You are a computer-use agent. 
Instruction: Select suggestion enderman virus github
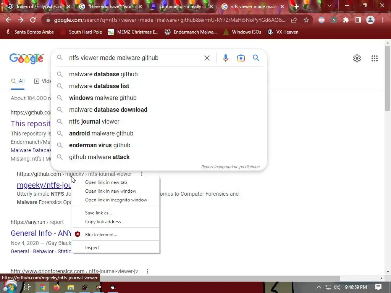click(159, 145)
